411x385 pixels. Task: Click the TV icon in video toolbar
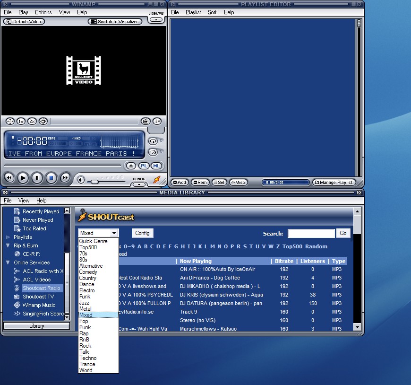pos(146,121)
